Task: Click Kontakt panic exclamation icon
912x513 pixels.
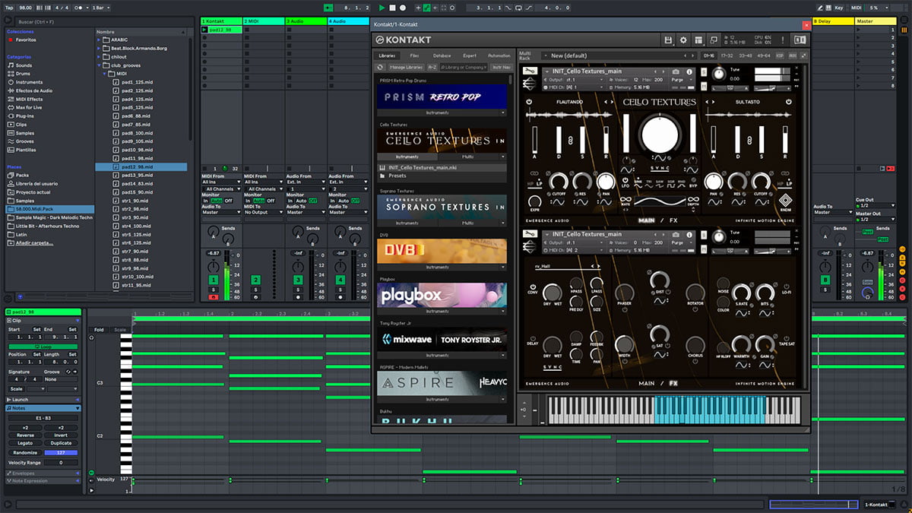Action: tap(784, 40)
